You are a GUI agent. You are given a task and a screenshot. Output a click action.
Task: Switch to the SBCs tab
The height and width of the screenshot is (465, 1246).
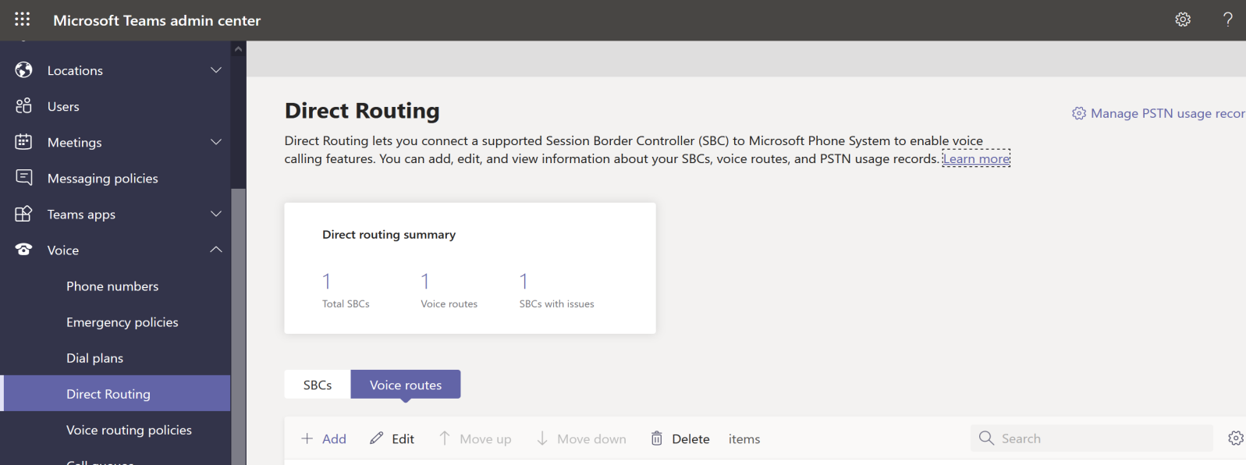[x=318, y=385]
